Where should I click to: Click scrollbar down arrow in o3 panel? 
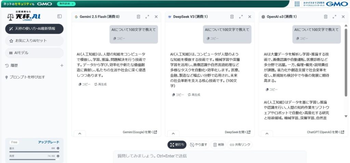tap(346, 116)
